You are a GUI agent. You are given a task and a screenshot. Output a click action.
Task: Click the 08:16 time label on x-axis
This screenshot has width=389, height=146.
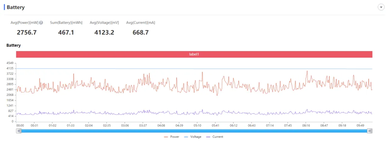tap(306, 125)
